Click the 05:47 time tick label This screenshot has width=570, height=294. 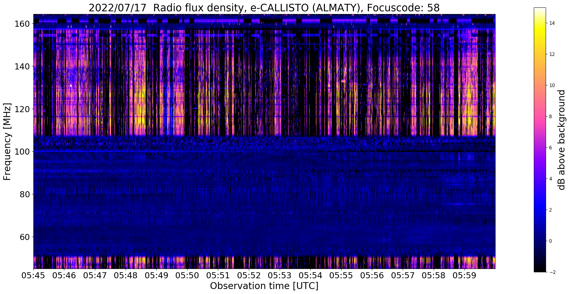pyautogui.click(x=95, y=275)
